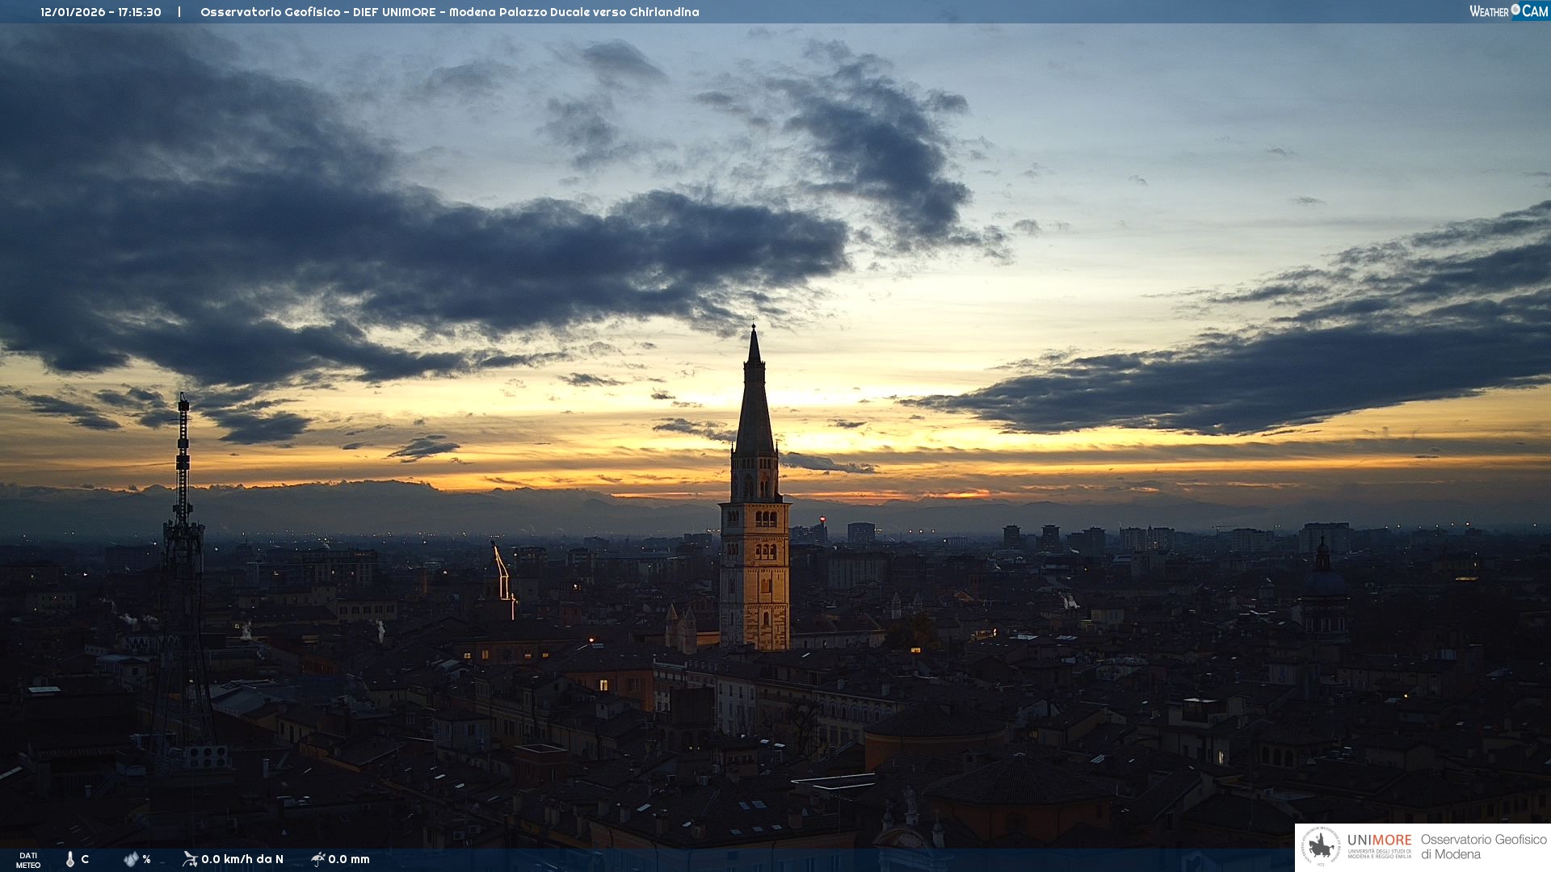1551x872 pixels.
Task: Click the temperature C unit value
Action: [x=85, y=859]
